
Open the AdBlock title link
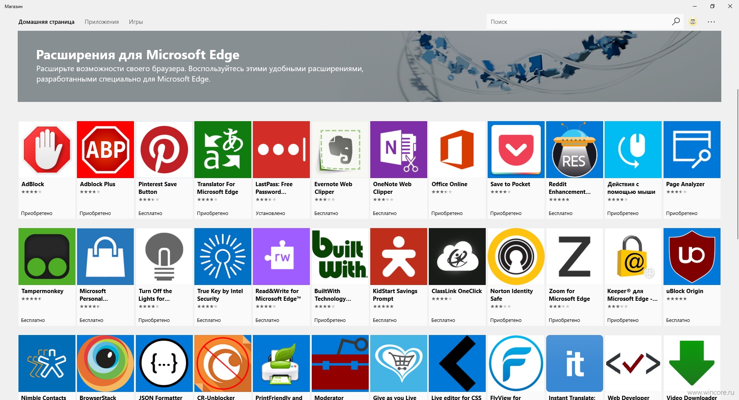pos(33,184)
